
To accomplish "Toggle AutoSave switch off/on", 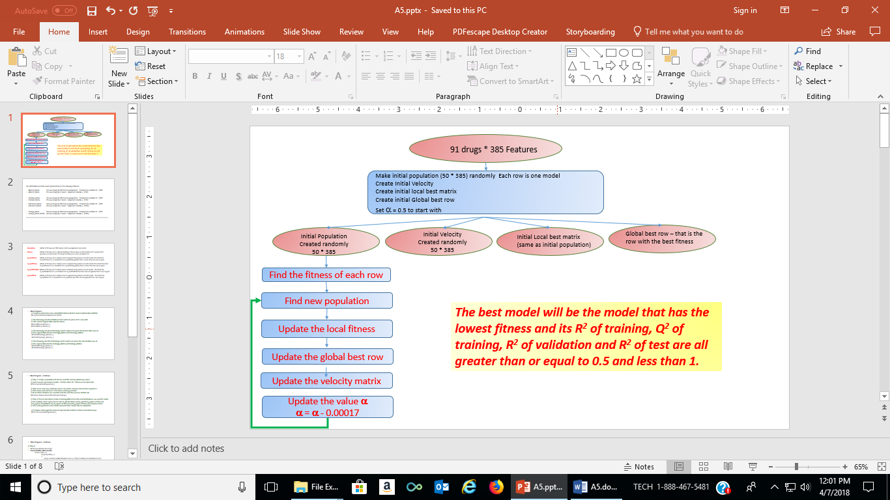I will pyautogui.click(x=65, y=10).
